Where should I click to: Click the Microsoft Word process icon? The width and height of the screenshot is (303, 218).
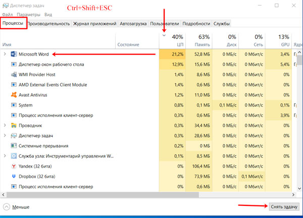coord(14,54)
